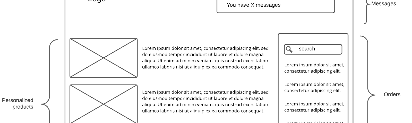Image resolution: width=412 pixels, height=123 pixels.
Task: Click the curly brace beside Orders
Action: click(x=368, y=79)
